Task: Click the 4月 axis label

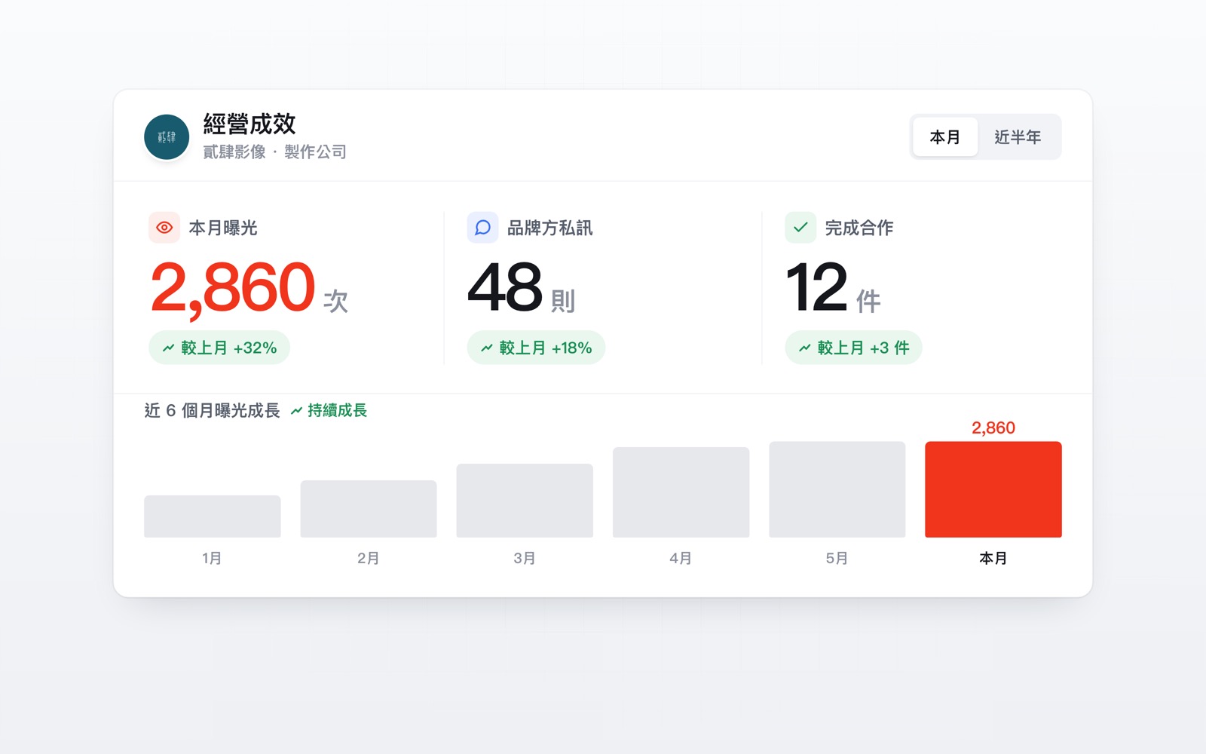Action: coord(681,559)
